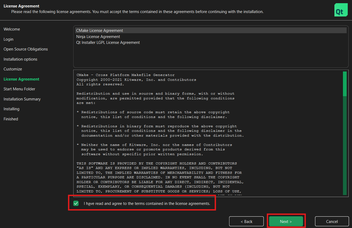
Task: Select Qt Installer LGPL License Agreement
Action: 211,43
